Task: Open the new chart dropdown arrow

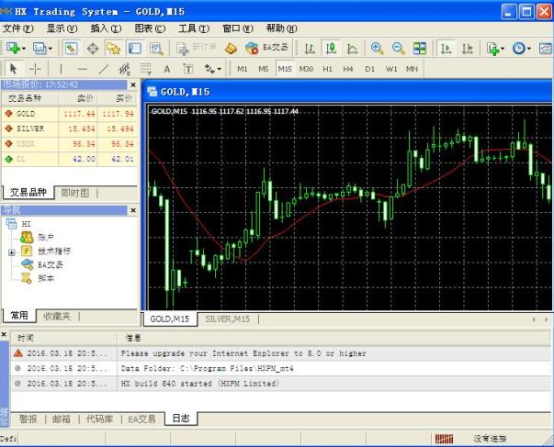Action: (x=24, y=48)
